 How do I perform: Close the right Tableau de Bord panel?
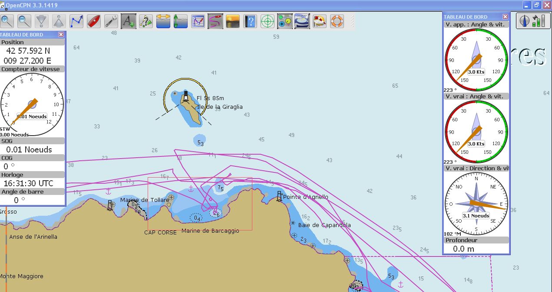coord(505,17)
